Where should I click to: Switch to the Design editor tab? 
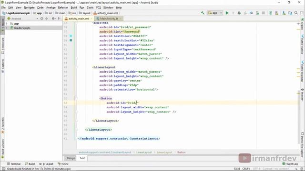71,158
